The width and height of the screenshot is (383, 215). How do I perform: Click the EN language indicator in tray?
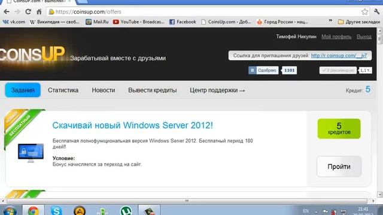pos(306,211)
